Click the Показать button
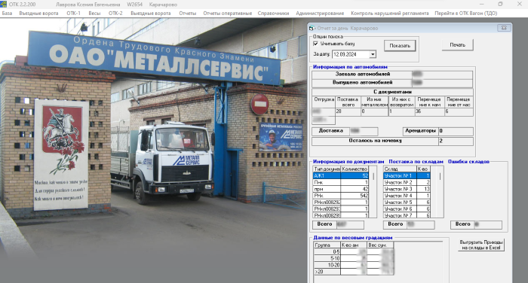This screenshot has height=283, width=528. pyautogui.click(x=400, y=45)
